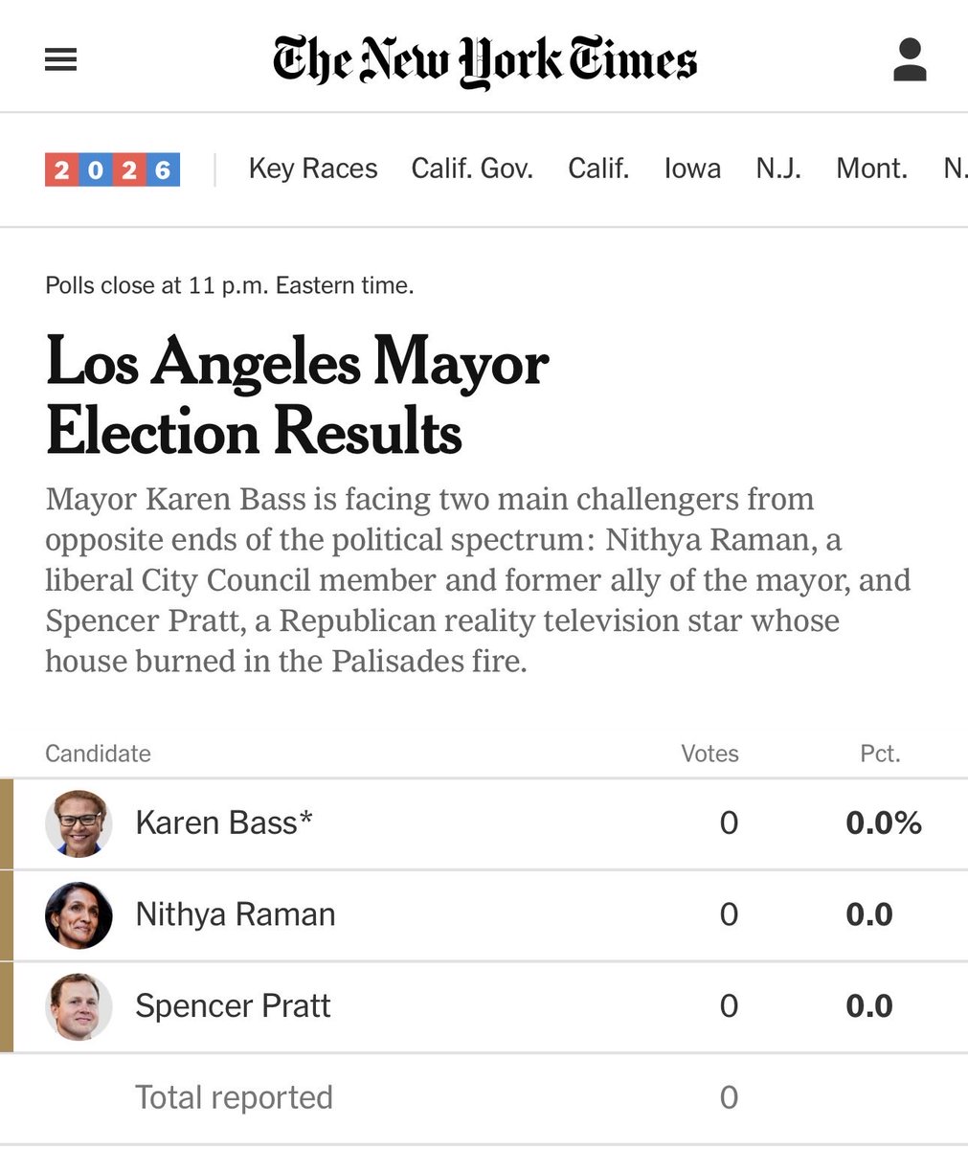Click Karen Bass's portrait photo
Viewport: 968px width, 1149px height.
(x=79, y=823)
